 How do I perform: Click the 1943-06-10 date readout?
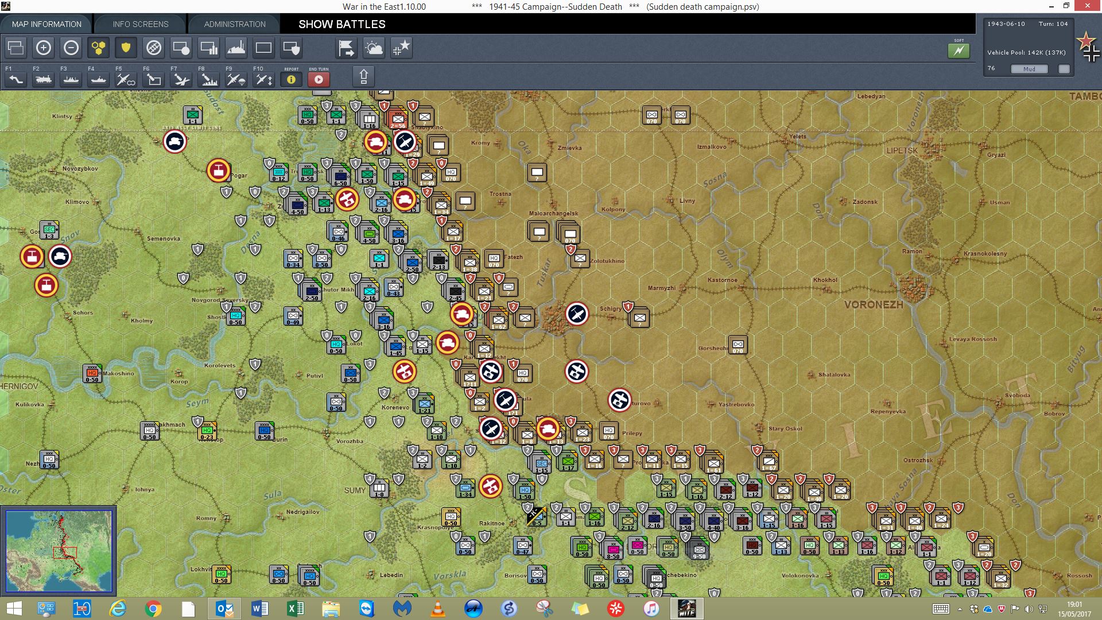click(1006, 24)
